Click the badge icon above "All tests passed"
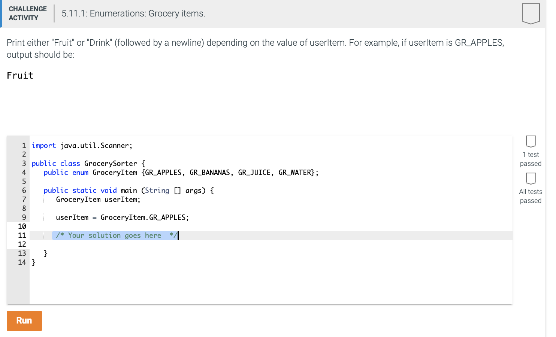556x337 pixels. pos(531,178)
